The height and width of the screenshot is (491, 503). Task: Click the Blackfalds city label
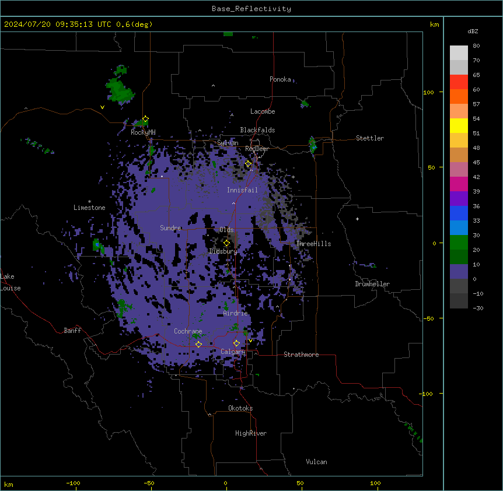pyautogui.click(x=257, y=130)
